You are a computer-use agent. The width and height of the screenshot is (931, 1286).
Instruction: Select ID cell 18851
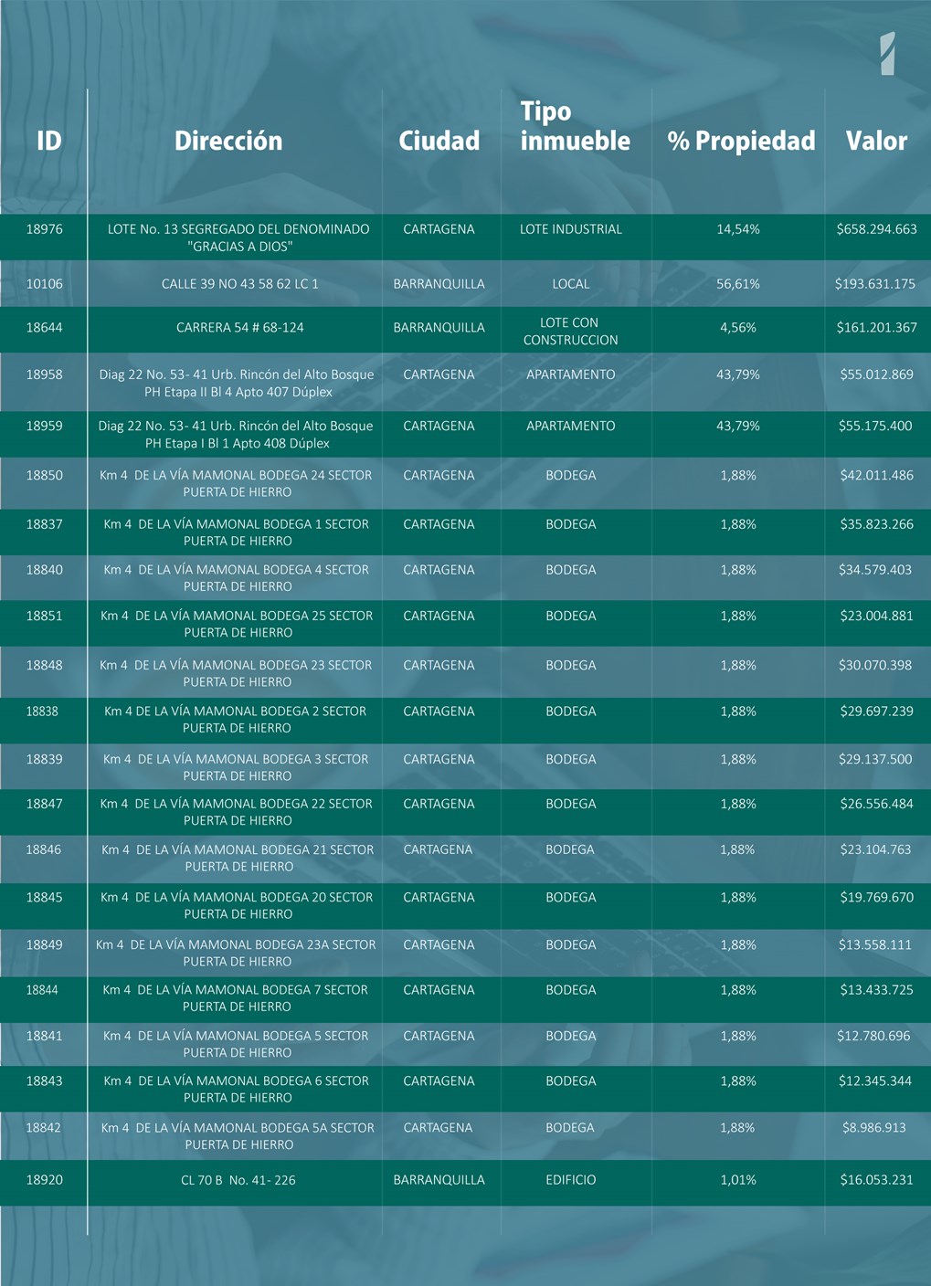point(44,616)
